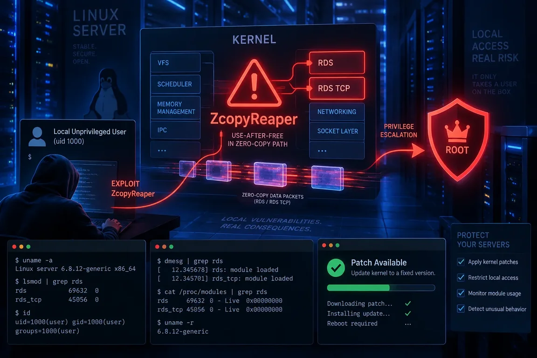Select the NETWORKING kernel block

[337, 112]
